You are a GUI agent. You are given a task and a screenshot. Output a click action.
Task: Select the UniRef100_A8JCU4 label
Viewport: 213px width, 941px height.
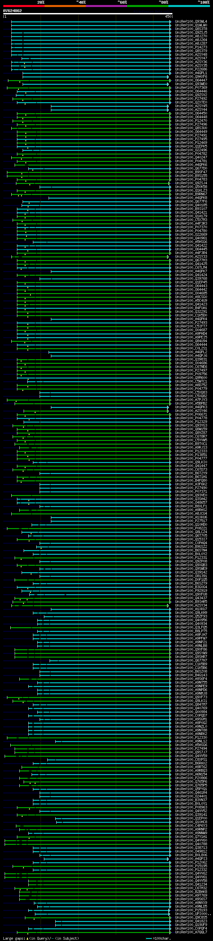[x=191, y=514]
